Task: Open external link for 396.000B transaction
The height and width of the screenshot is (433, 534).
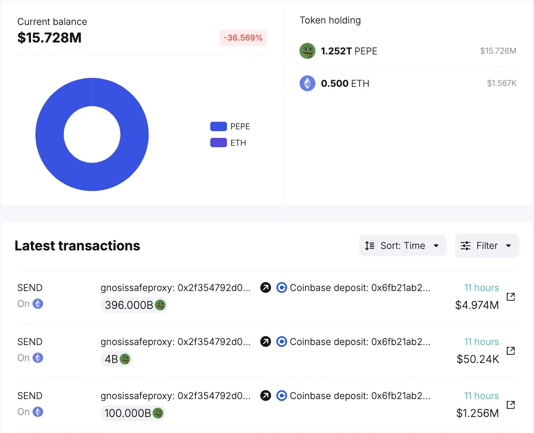Action: click(x=511, y=297)
